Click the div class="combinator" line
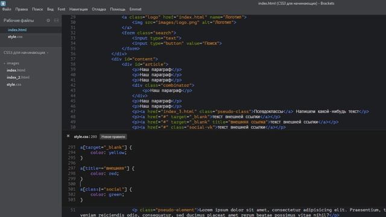This screenshot has width=386, height=217. pyautogui.click(x=163, y=86)
